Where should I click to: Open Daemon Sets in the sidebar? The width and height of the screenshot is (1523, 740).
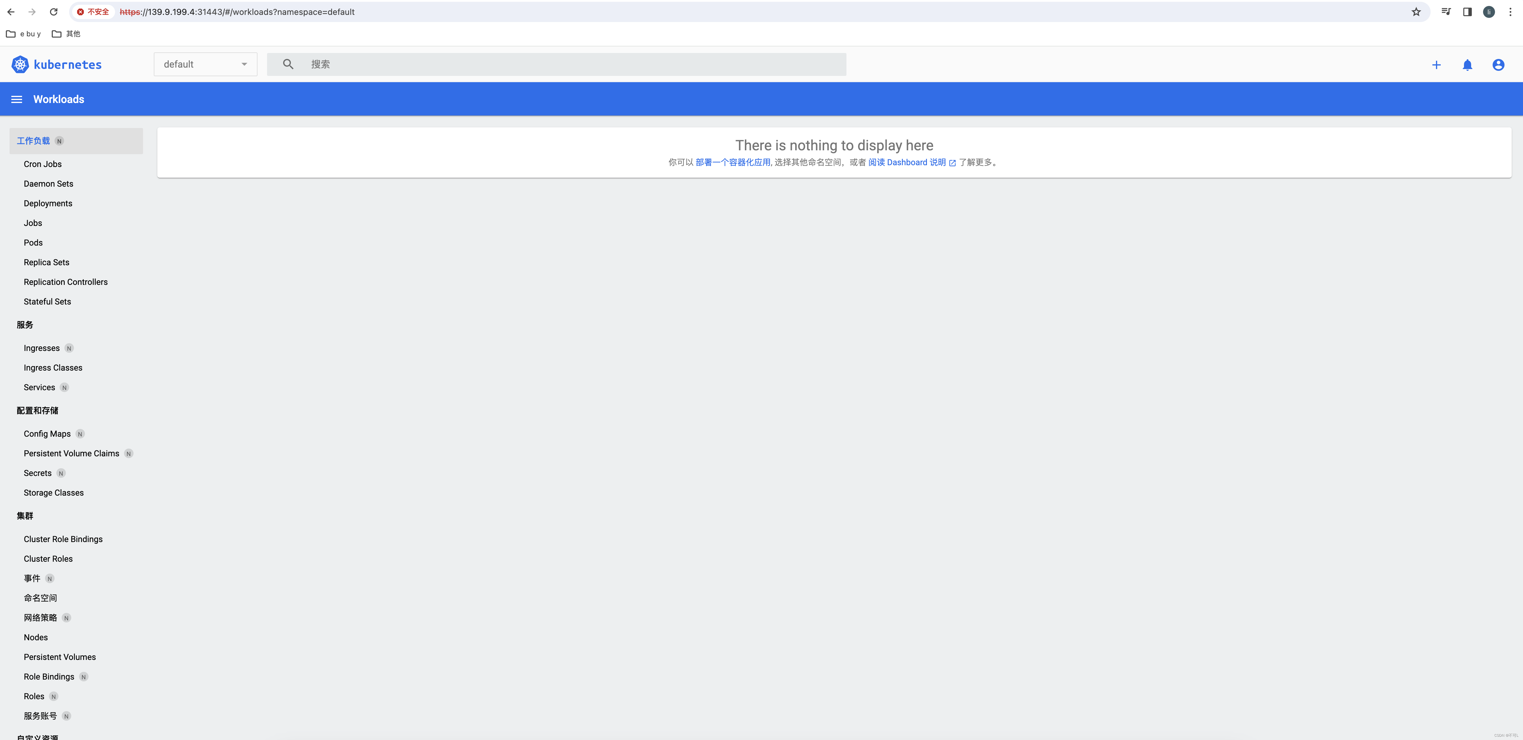[49, 184]
